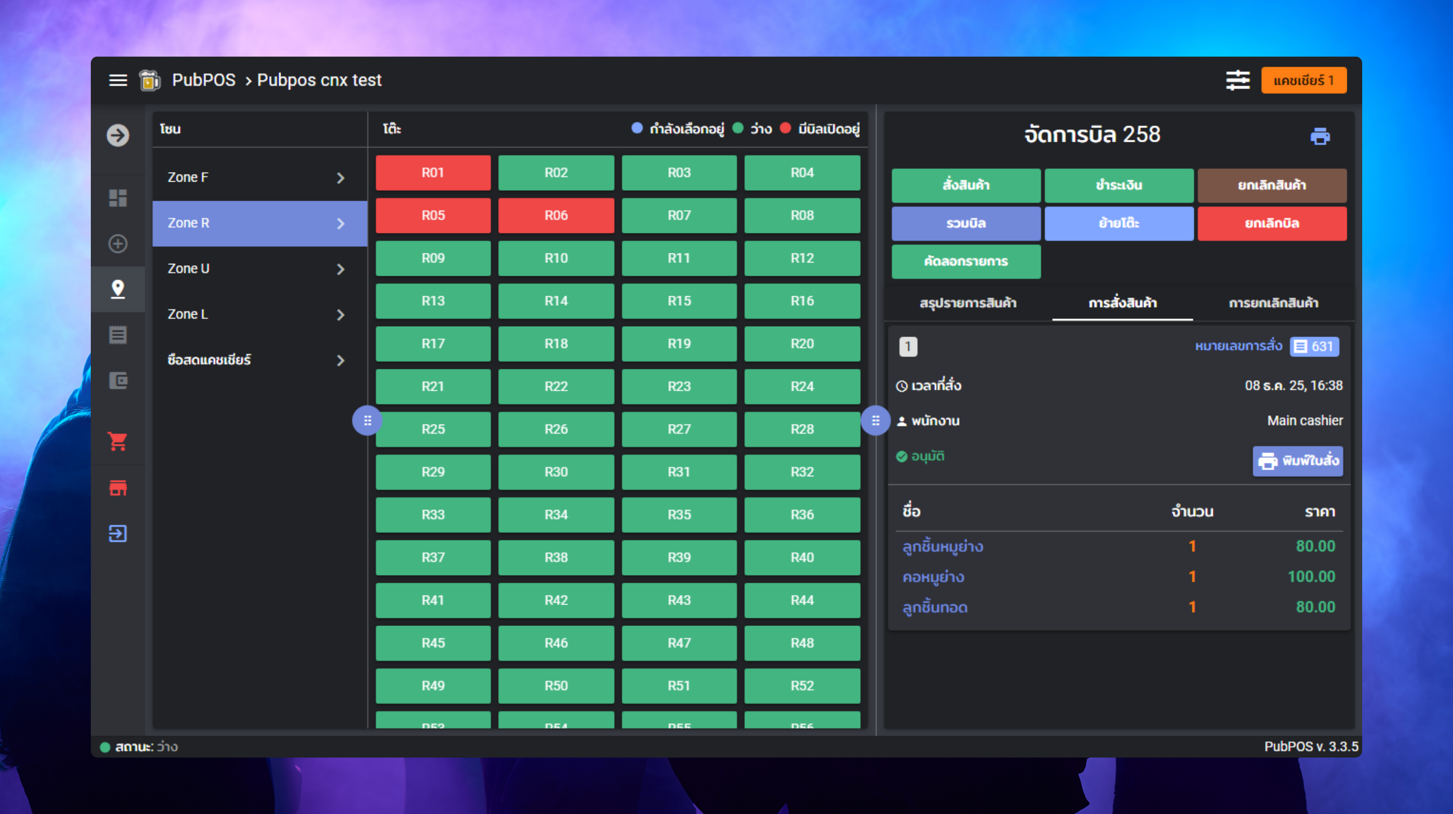Switch to การยกเลิกสินค้า tab
Screen dimensions: 1453x814
click(x=1273, y=303)
